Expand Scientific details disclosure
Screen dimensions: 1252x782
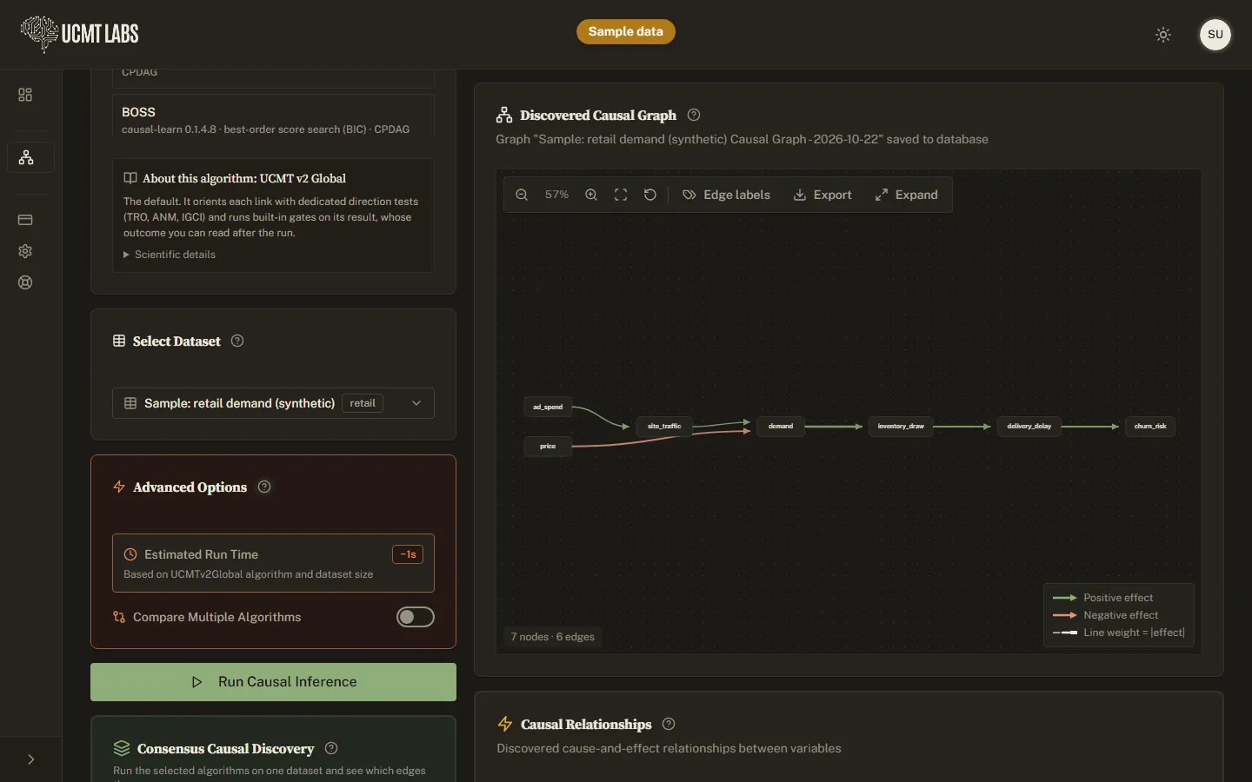pos(170,255)
